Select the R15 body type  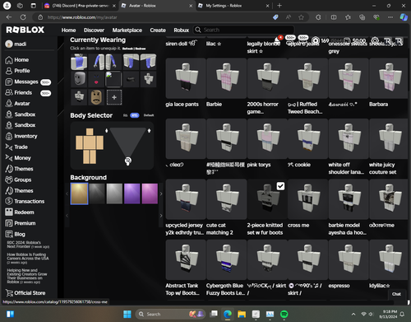[134, 115]
